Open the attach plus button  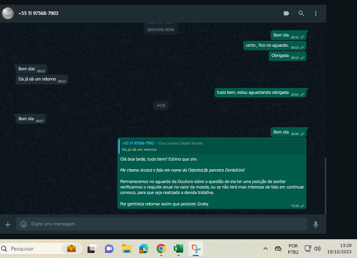(8, 225)
